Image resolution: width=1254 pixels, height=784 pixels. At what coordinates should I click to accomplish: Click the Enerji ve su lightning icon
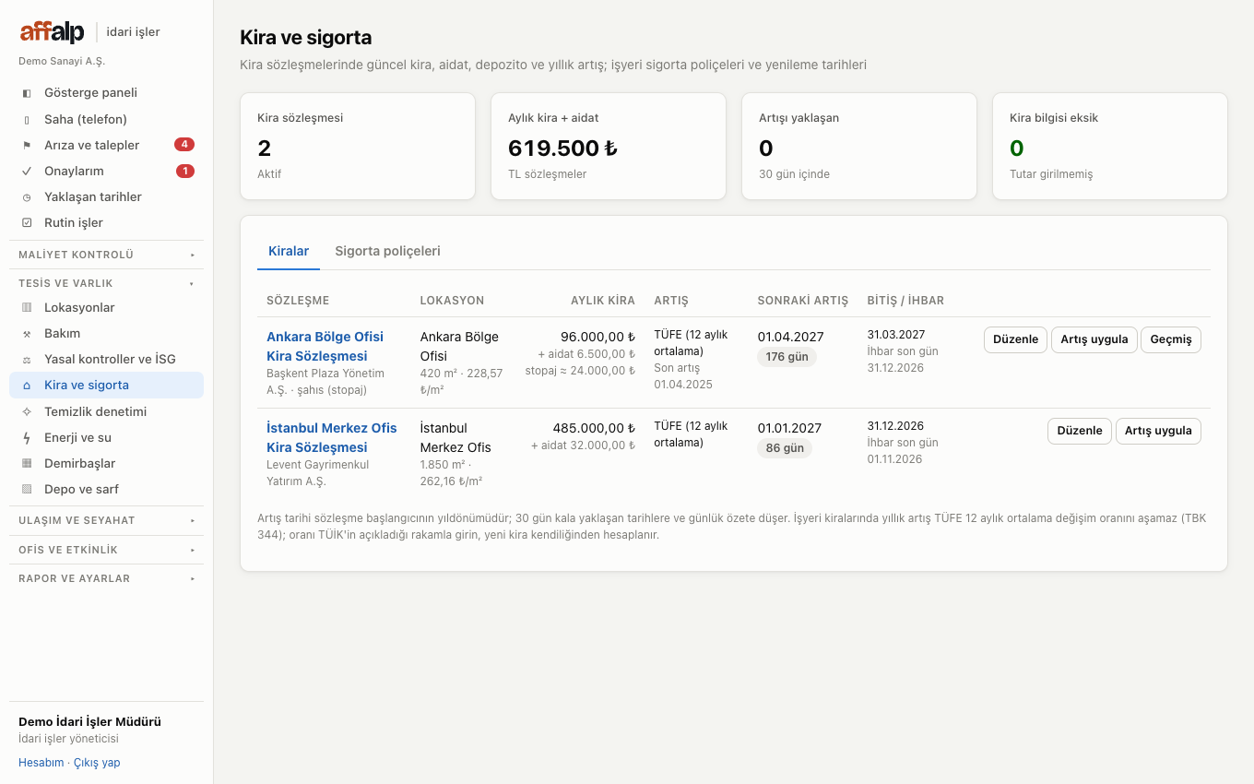(27, 437)
